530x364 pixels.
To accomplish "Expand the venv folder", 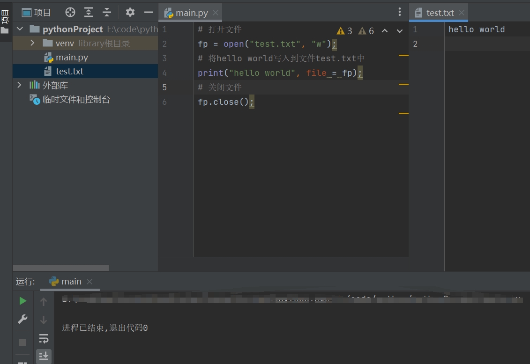I will click(x=32, y=43).
